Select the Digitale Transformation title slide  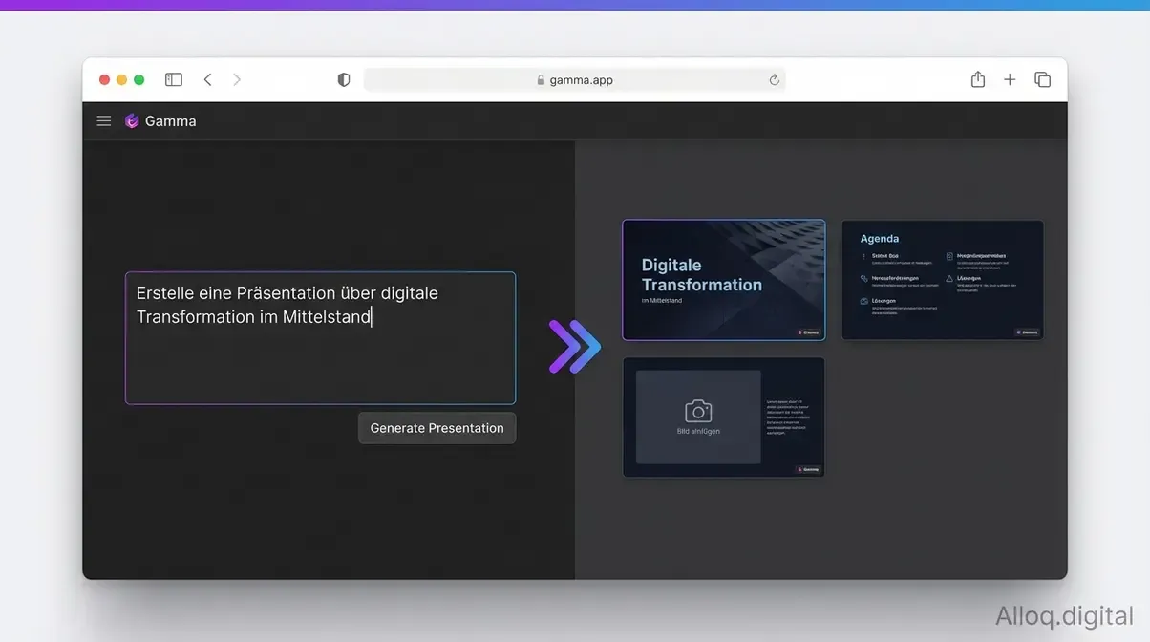pos(723,279)
